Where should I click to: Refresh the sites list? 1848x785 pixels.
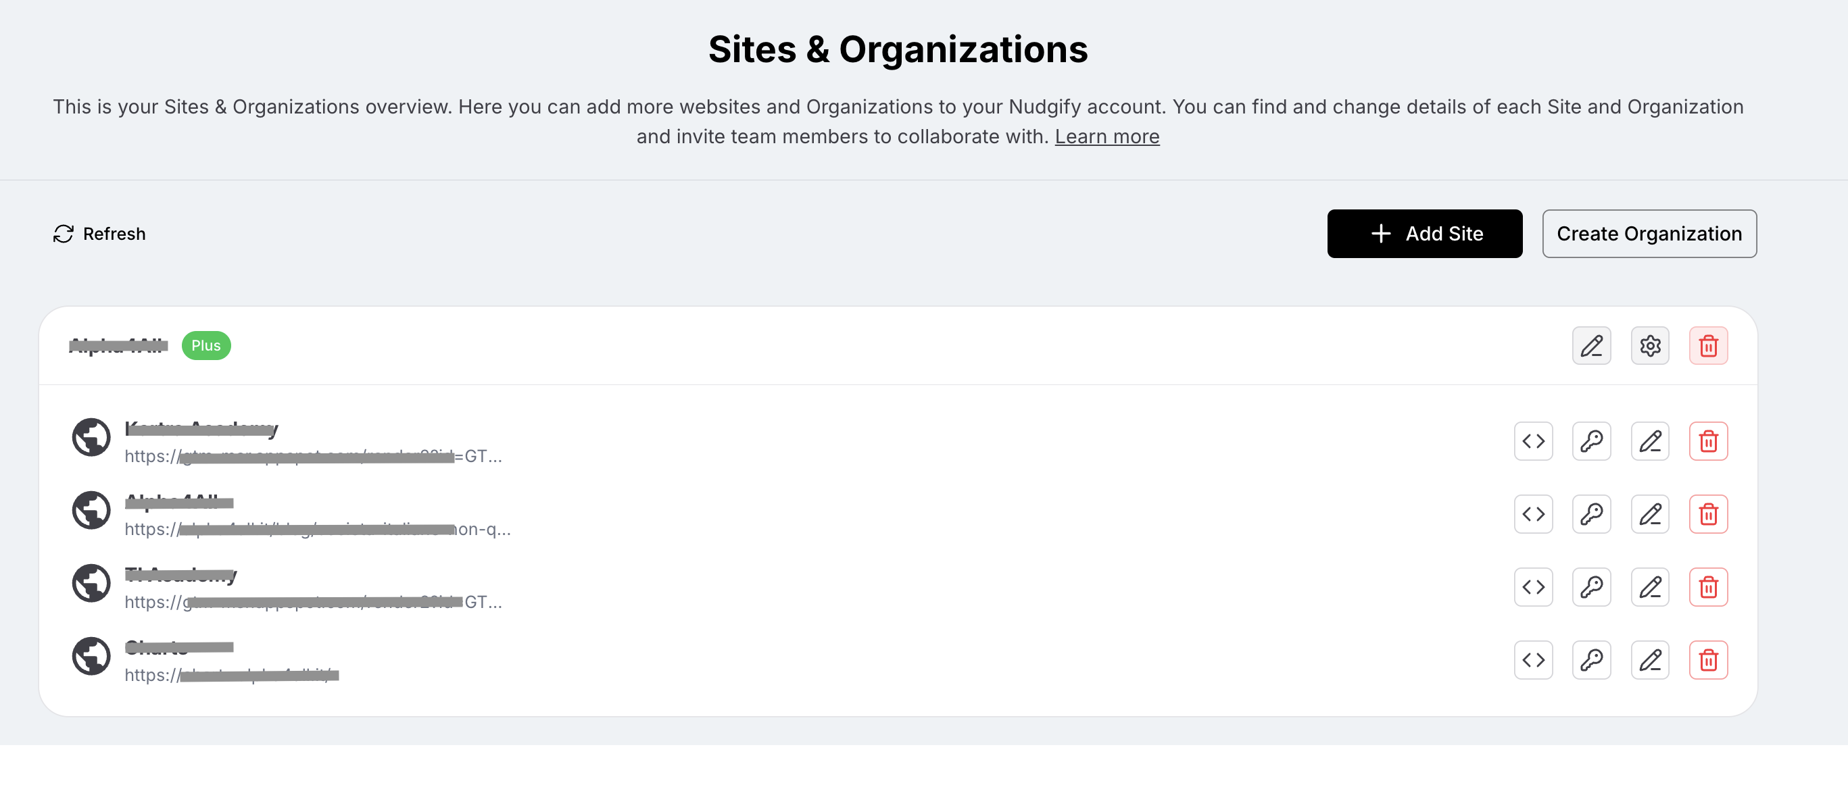tap(99, 234)
